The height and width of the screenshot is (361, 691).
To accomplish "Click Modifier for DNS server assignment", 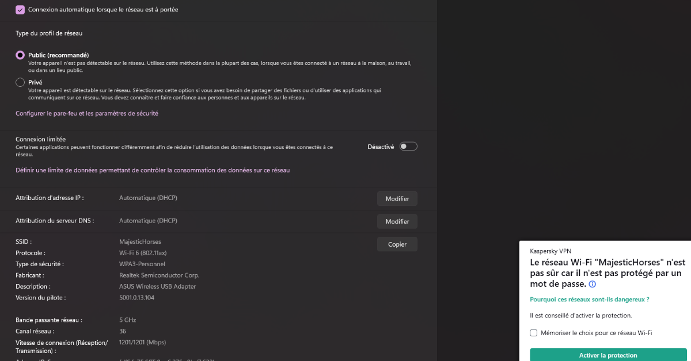I will click(397, 221).
